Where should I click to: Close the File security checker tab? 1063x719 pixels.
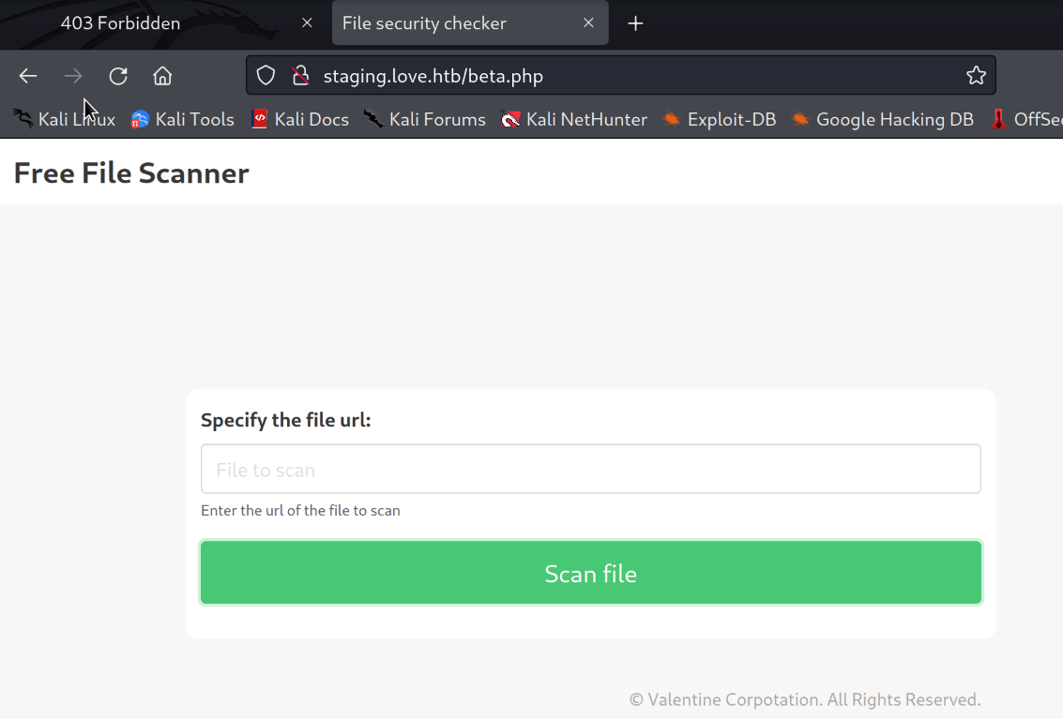(588, 23)
